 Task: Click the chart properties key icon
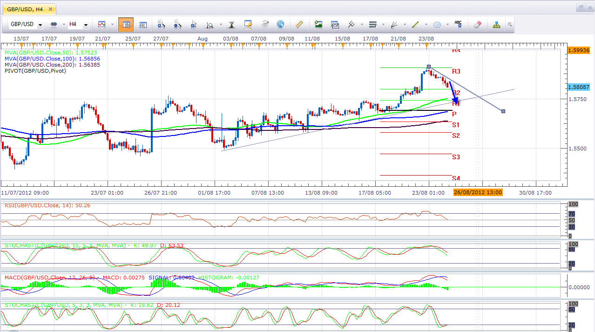(248, 24)
